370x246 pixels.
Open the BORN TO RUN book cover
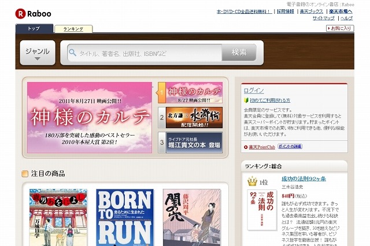pos(125,217)
